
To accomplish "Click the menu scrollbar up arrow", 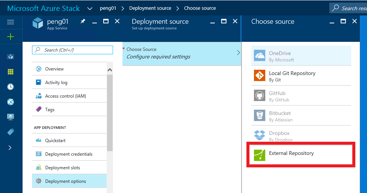I will (x=110, y=70).
